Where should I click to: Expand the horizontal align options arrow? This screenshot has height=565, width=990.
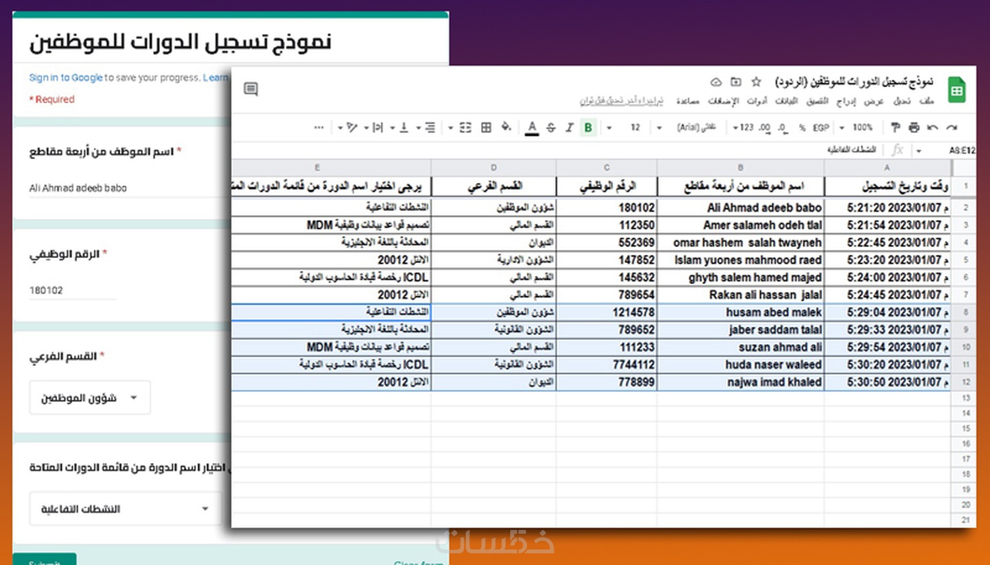tap(418, 128)
